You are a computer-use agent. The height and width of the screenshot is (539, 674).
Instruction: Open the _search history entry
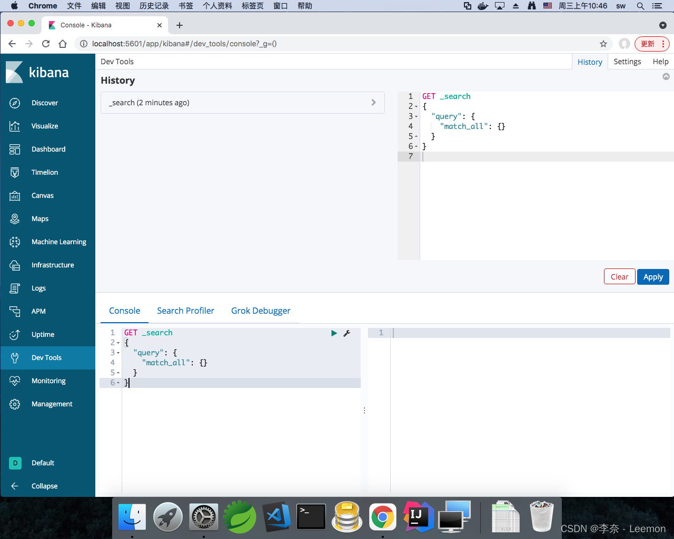pos(243,103)
